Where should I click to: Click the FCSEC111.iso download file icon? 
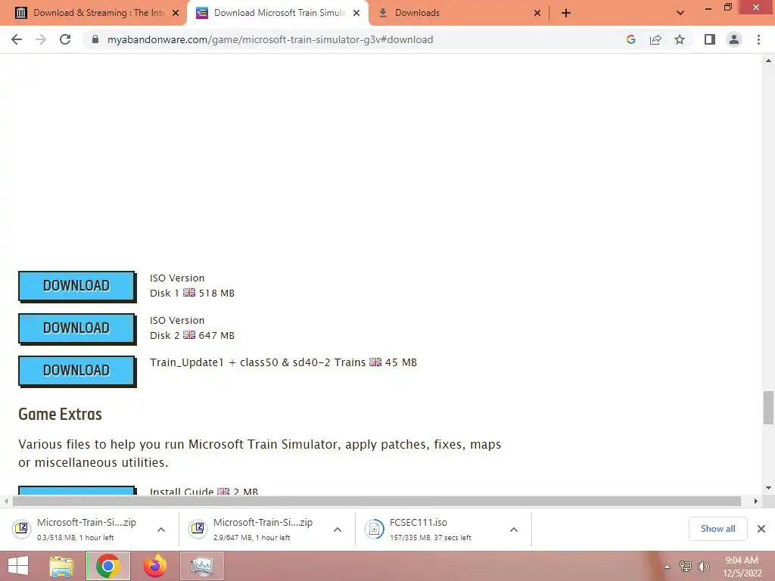[x=374, y=529]
